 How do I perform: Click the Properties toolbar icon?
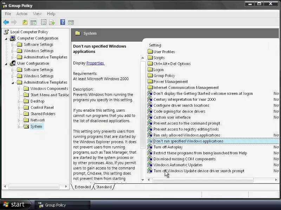(44, 22)
